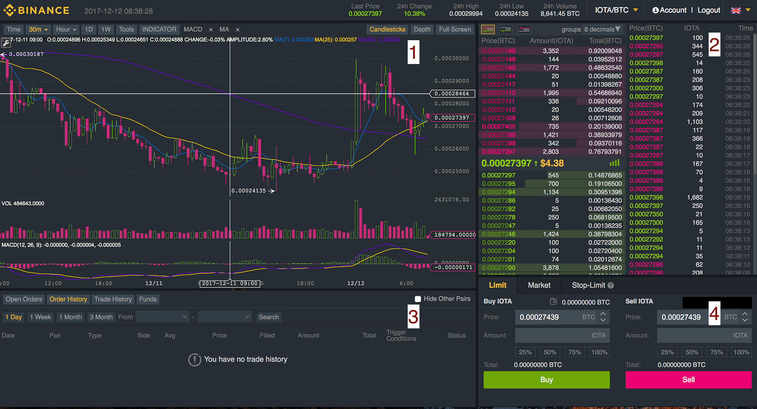Open the 8 decimals grouping dropdown
The image size is (757, 409).
[602, 29]
